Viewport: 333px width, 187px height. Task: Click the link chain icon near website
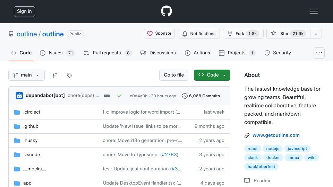click(x=247, y=135)
